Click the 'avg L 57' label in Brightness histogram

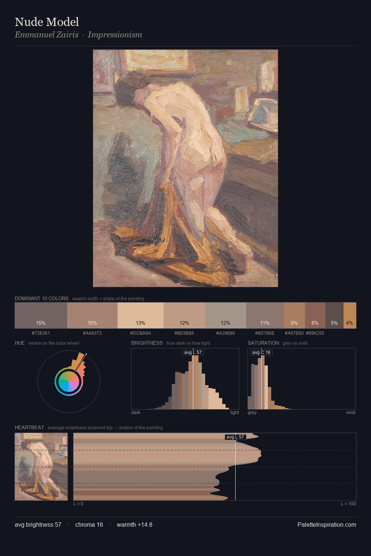pyautogui.click(x=193, y=353)
